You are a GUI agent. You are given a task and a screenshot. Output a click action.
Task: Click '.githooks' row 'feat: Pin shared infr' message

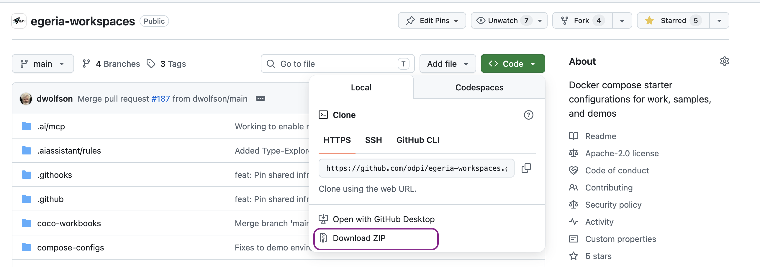click(272, 175)
